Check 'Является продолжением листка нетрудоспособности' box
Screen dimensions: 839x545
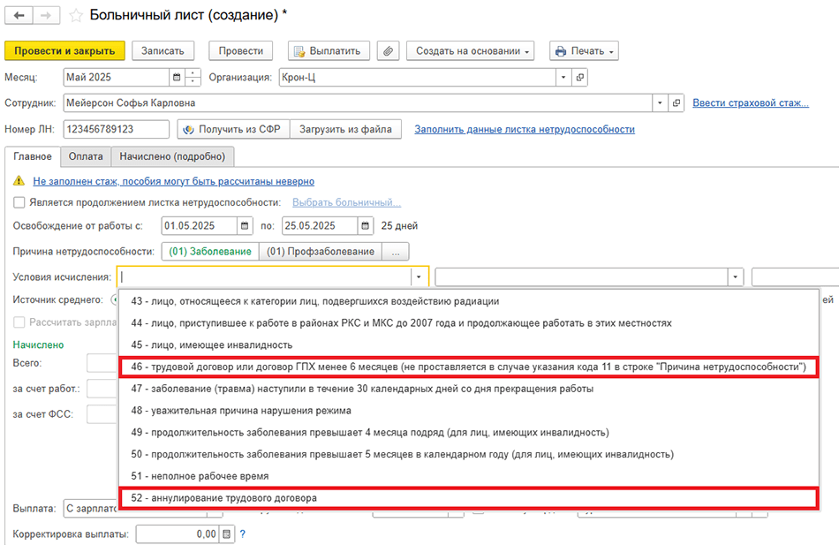pos(19,202)
